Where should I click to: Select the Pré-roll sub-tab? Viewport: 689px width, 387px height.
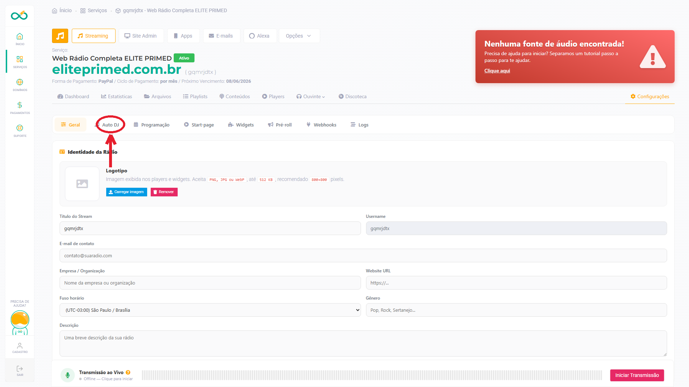[280, 125]
